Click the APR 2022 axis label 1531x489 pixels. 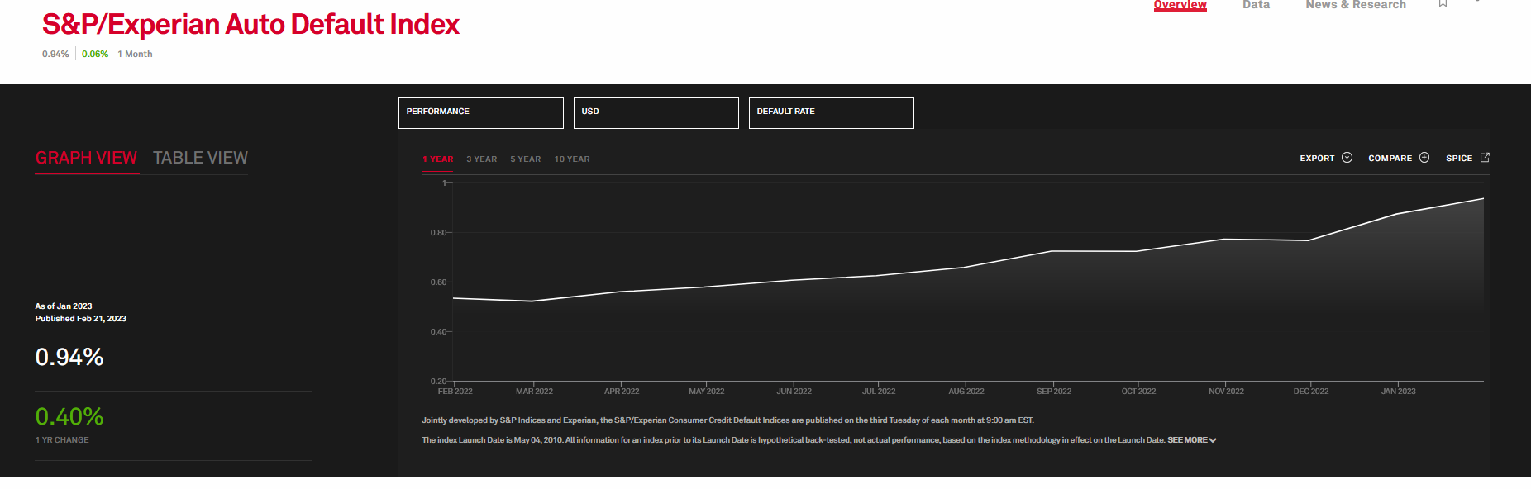click(x=622, y=392)
